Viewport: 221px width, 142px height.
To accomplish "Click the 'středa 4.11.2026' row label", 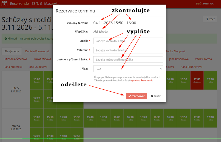I will point(16,128).
